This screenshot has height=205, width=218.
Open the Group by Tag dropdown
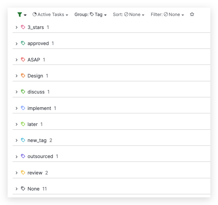pos(90,15)
